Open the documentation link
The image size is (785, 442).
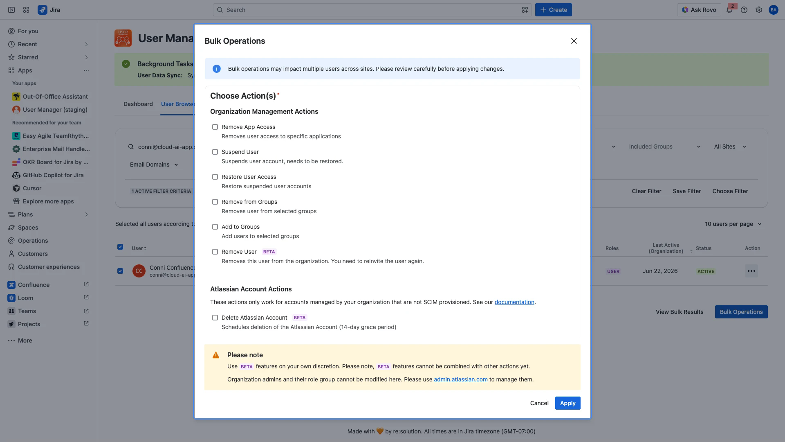click(514, 302)
